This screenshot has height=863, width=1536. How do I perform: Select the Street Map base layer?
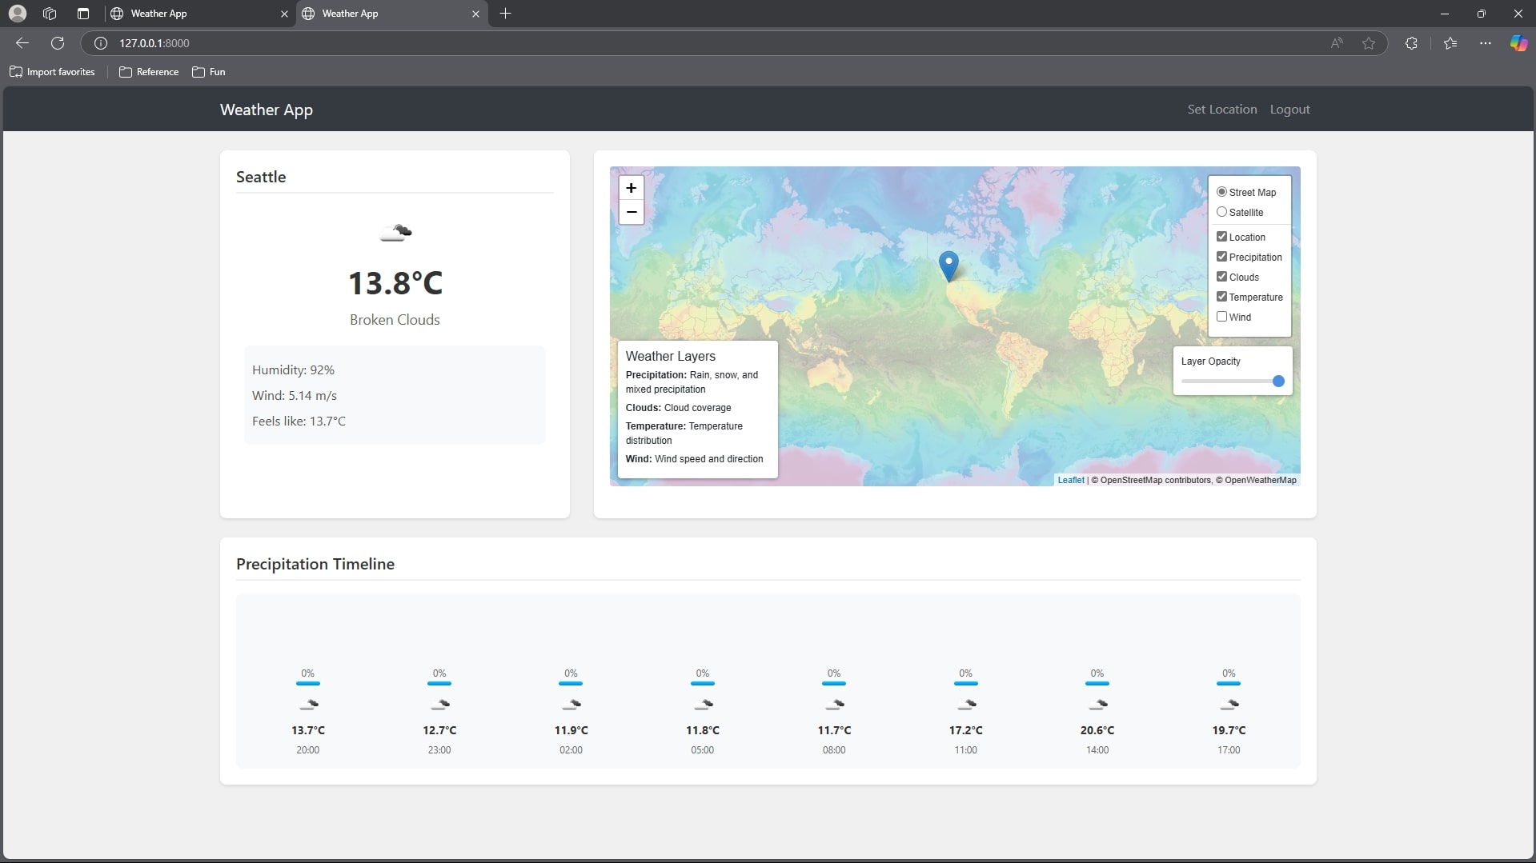tap(1221, 192)
